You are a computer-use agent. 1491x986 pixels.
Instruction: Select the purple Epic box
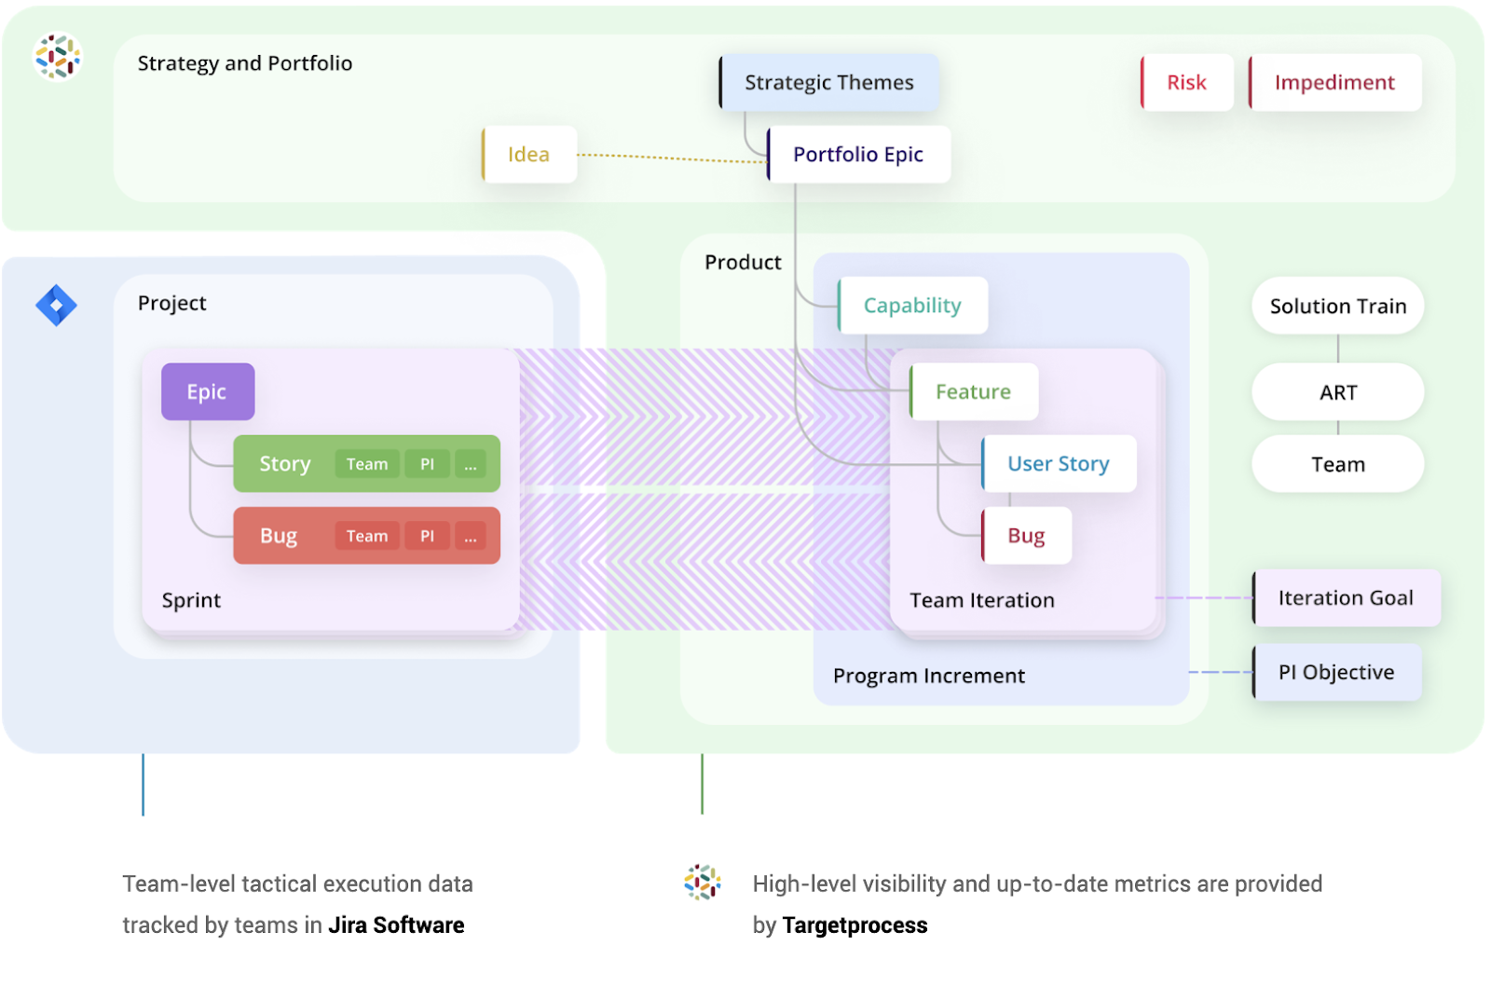pyautogui.click(x=208, y=391)
